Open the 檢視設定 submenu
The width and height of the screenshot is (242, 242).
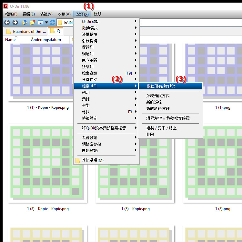pyautogui.click(x=107, y=118)
